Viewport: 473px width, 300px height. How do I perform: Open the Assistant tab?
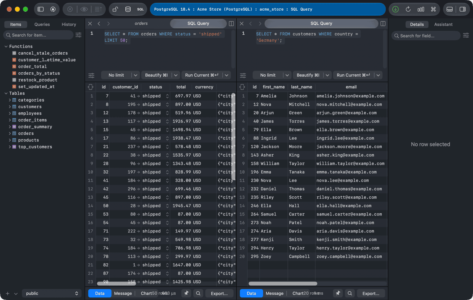(x=443, y=25)
